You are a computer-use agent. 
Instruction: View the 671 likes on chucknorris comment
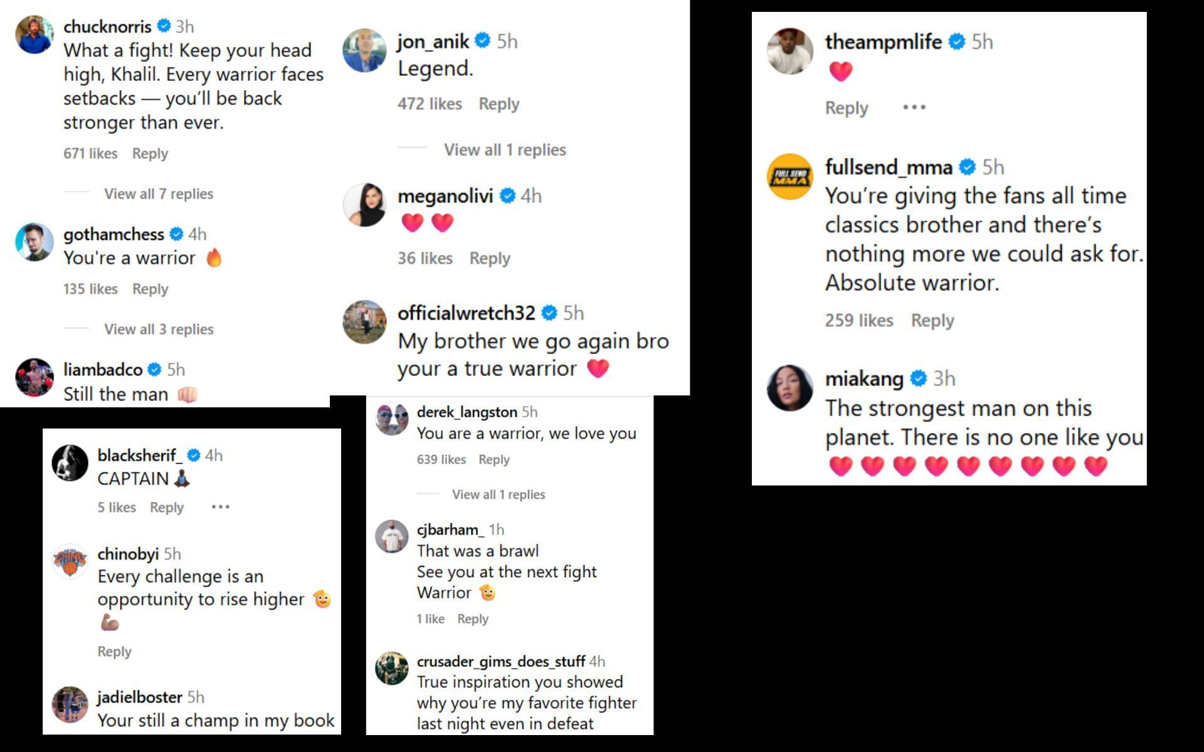[90, 154]
